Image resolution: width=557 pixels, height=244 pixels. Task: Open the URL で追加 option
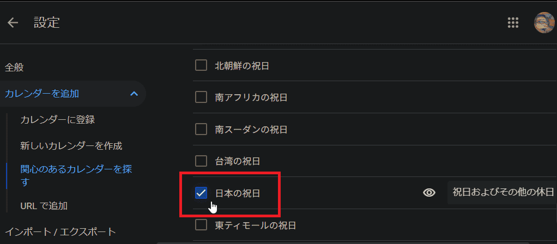[x=44, y=206]
